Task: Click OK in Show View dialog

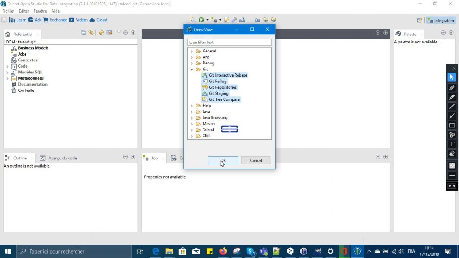Action: (223, 160)
